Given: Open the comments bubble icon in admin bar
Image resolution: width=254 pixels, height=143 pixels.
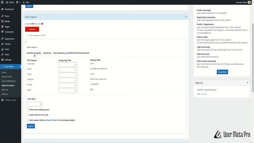Looking at the screenshot, I should tap(17, 2).
